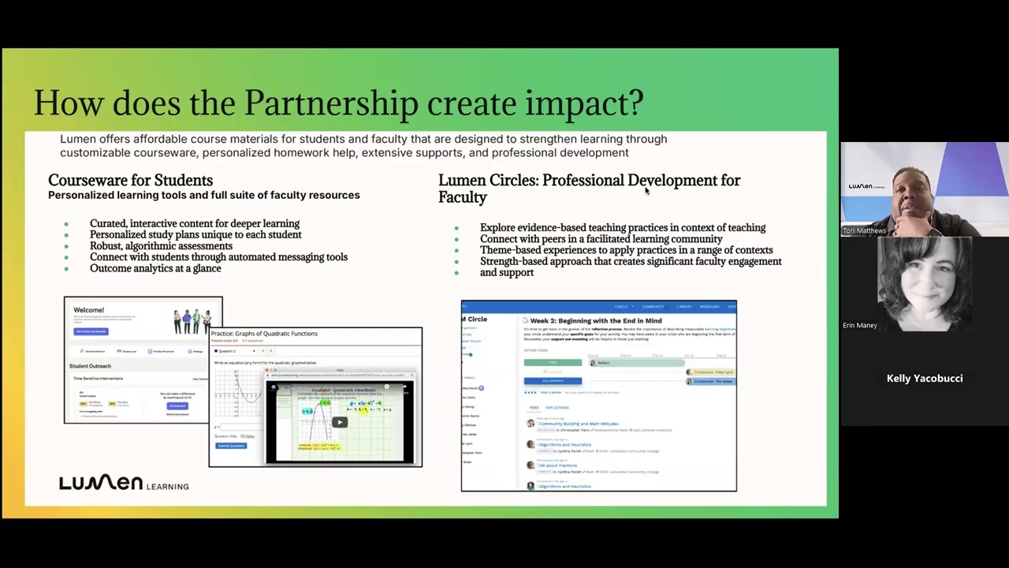Screen dimensions: 1009x568
Task: Click Outcome analytics at a glance bullet
Action: pyautogui.click(x=155, y=268)
